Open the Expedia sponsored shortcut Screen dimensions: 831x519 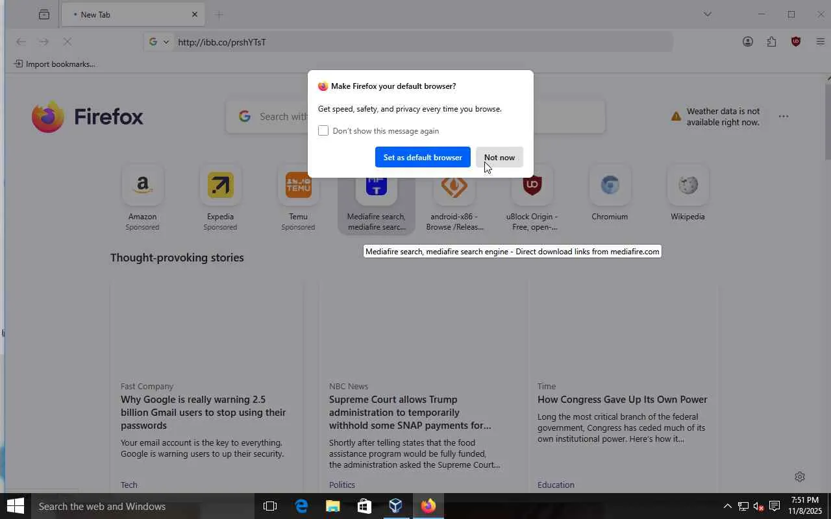[220, 197]
